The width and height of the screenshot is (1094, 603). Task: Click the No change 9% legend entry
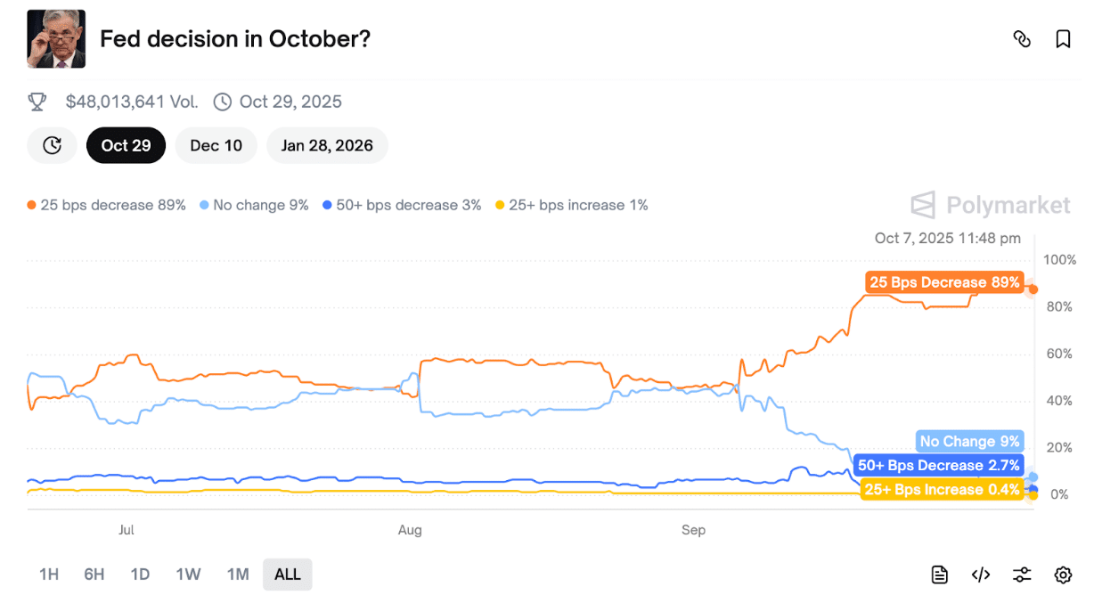(x=254, y=205)
